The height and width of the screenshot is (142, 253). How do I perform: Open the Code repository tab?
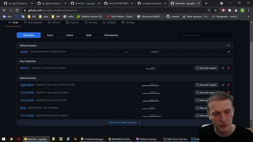click(13, 22)
